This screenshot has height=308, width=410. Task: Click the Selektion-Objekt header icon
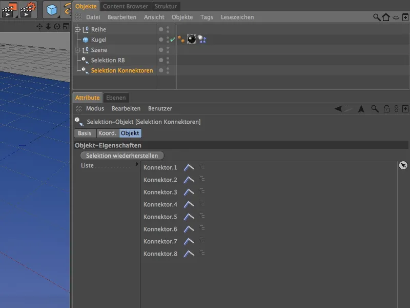click(79, 122)
